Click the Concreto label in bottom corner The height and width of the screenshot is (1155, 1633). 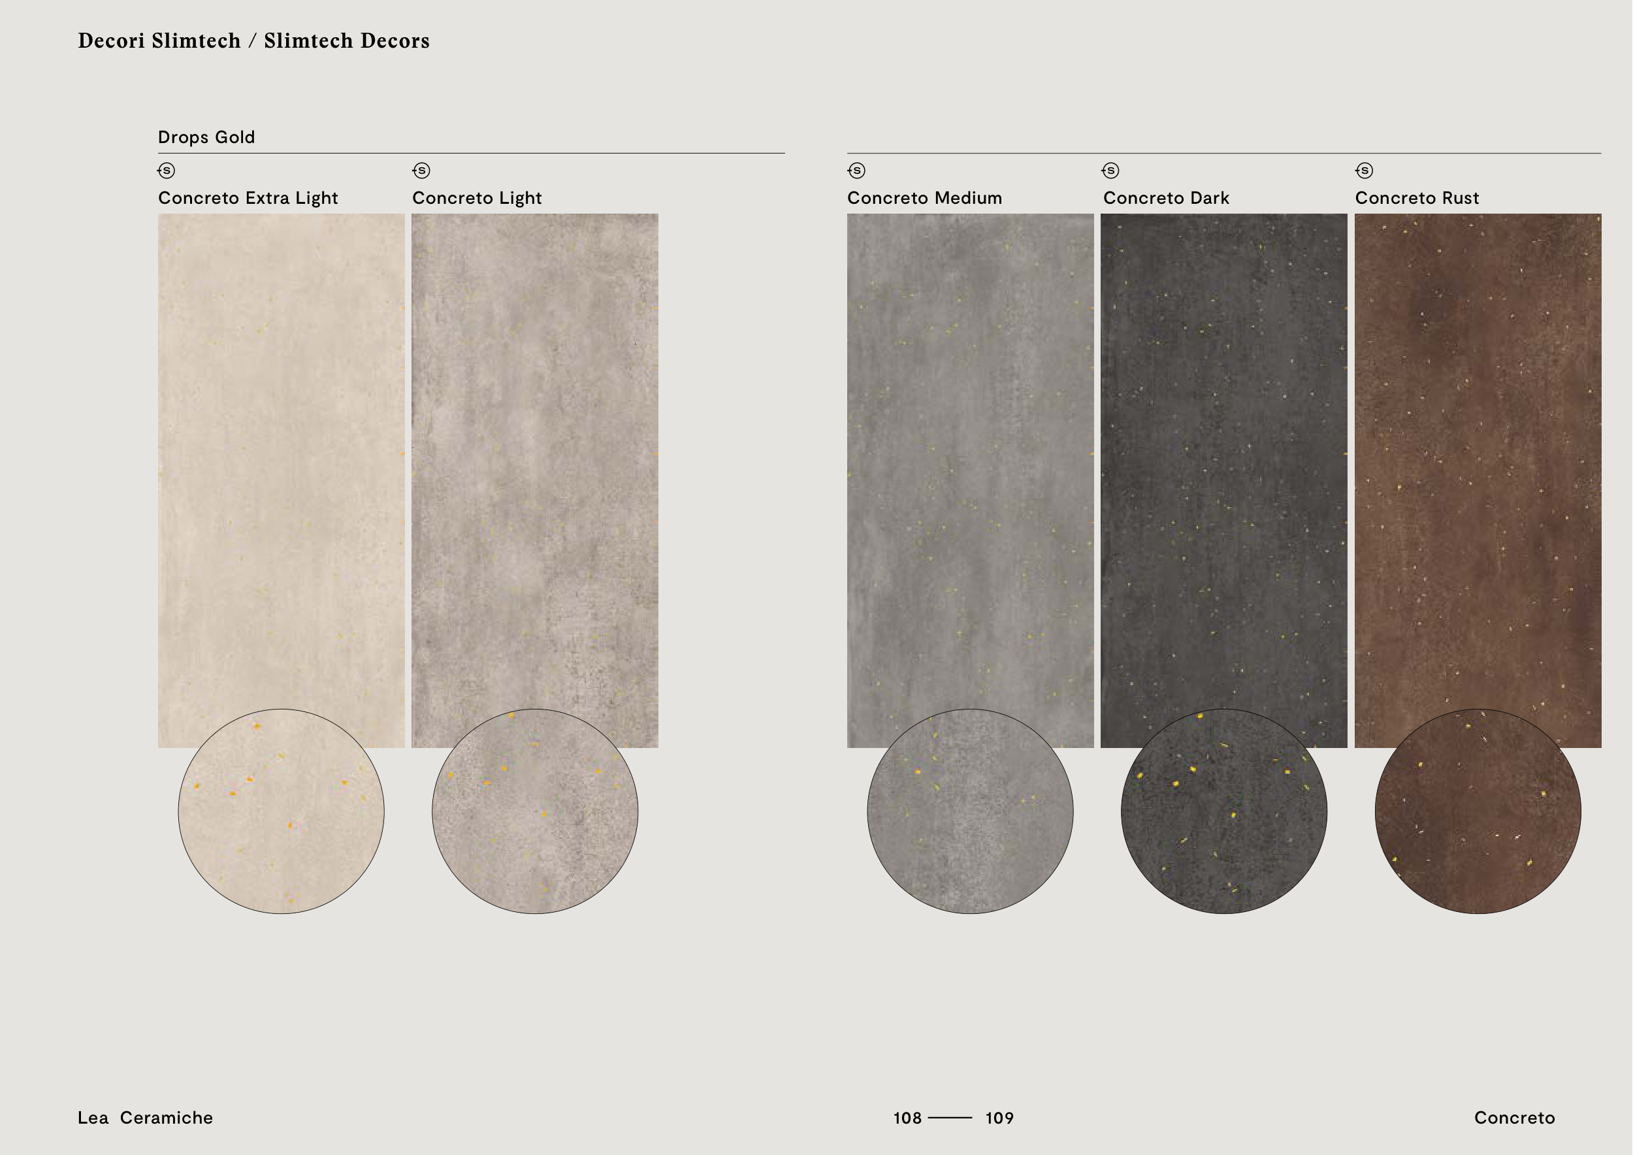(x=1514, y=1117)
